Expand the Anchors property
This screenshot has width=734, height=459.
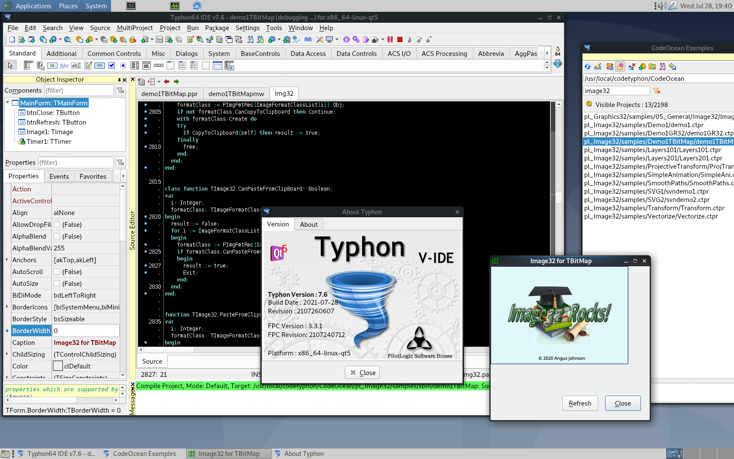coord(7,260)
